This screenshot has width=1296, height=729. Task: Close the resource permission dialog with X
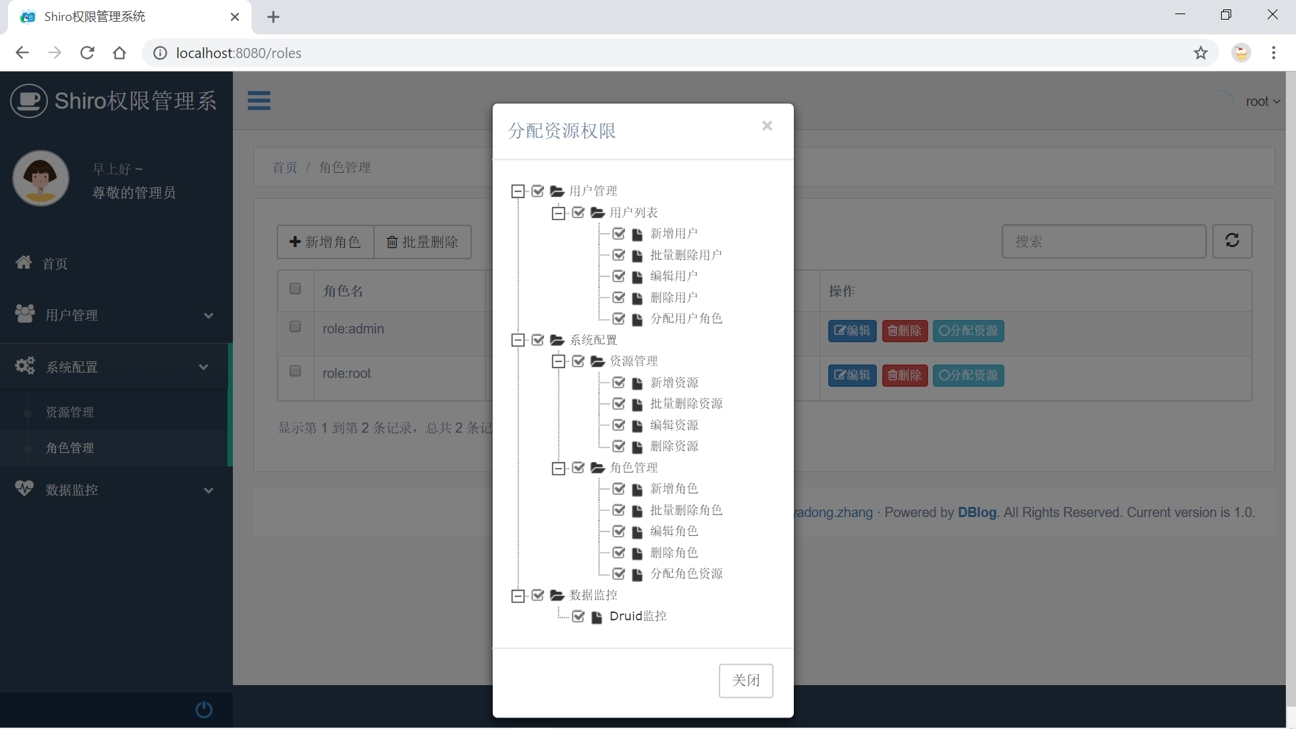[x=767, y=126]
